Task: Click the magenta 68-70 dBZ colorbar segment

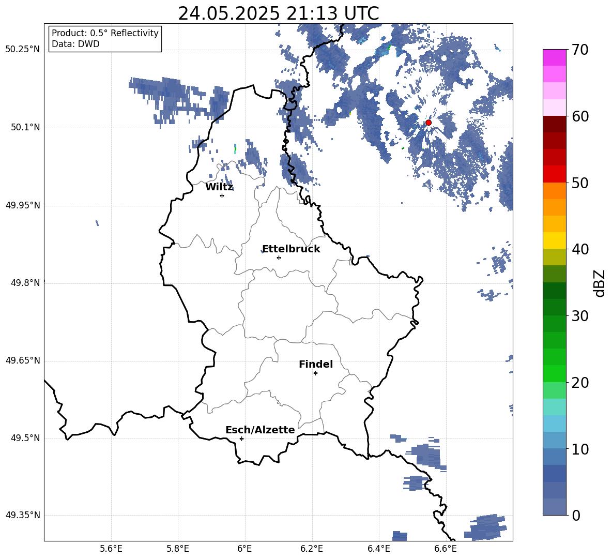Action: pyautogui.click(x=554, y=57)
